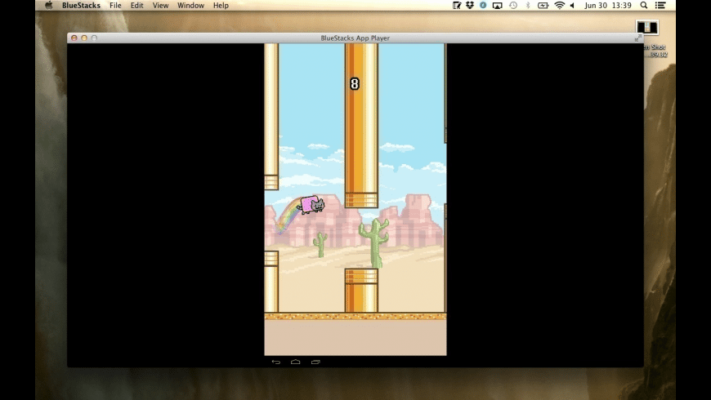Click the fullscreen arrows in BlueStacks title bar

[638, 38]
